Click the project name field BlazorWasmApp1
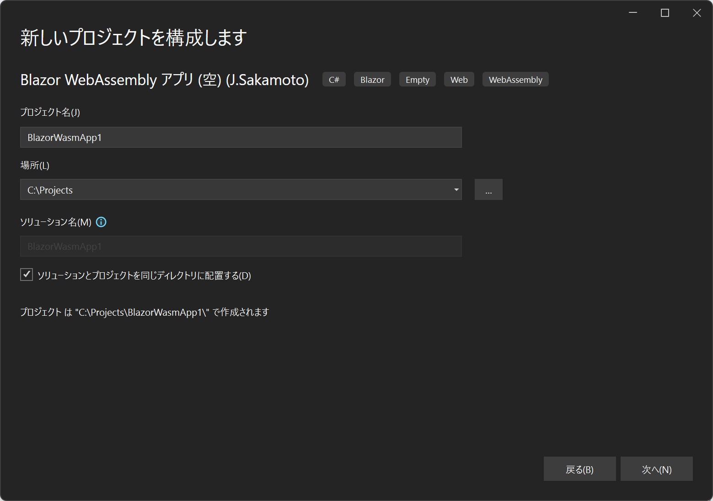This screenshot has width=713, height=501. (241, 137)
